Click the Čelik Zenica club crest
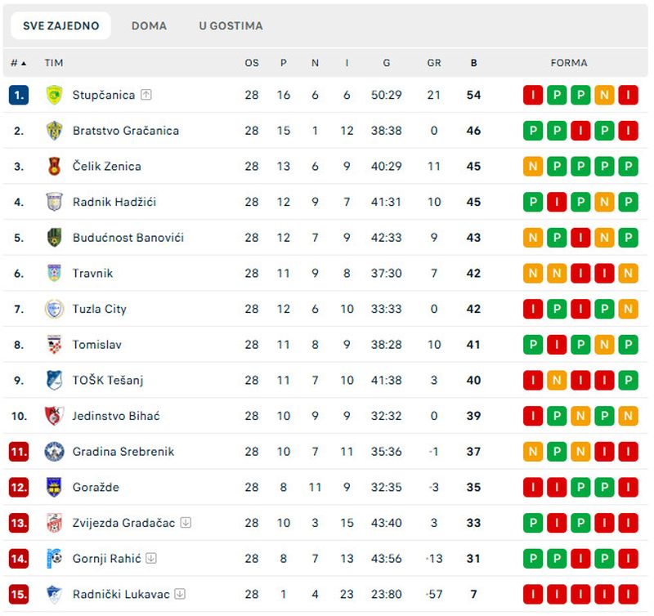 (54, 167)
